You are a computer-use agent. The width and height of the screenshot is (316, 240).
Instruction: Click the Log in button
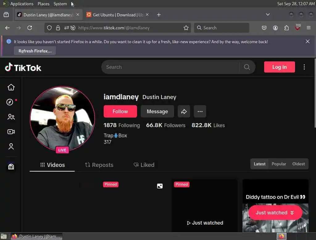(280, 67)
